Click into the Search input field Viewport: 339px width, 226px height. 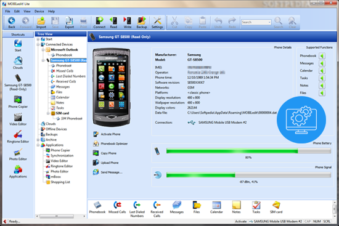tap(255, 22)
